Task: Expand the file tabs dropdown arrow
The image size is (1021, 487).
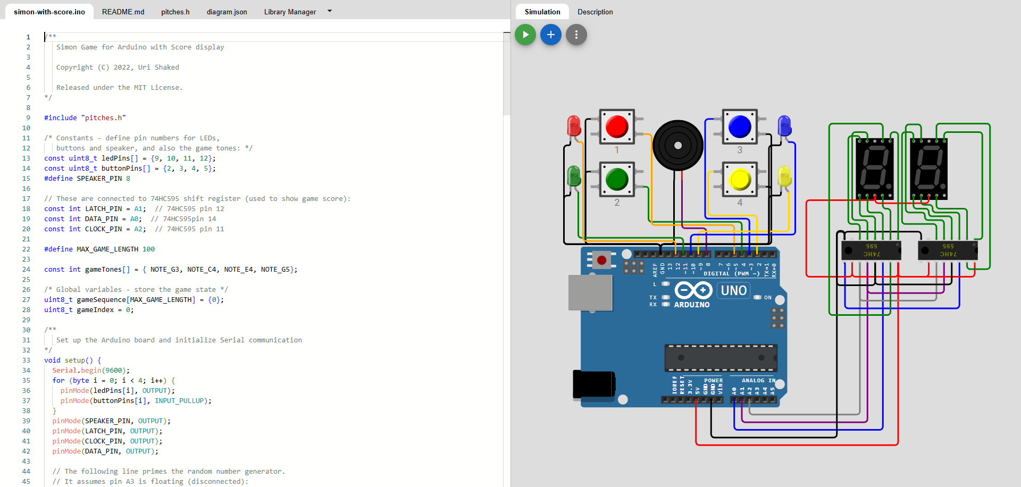Action: 330,11
